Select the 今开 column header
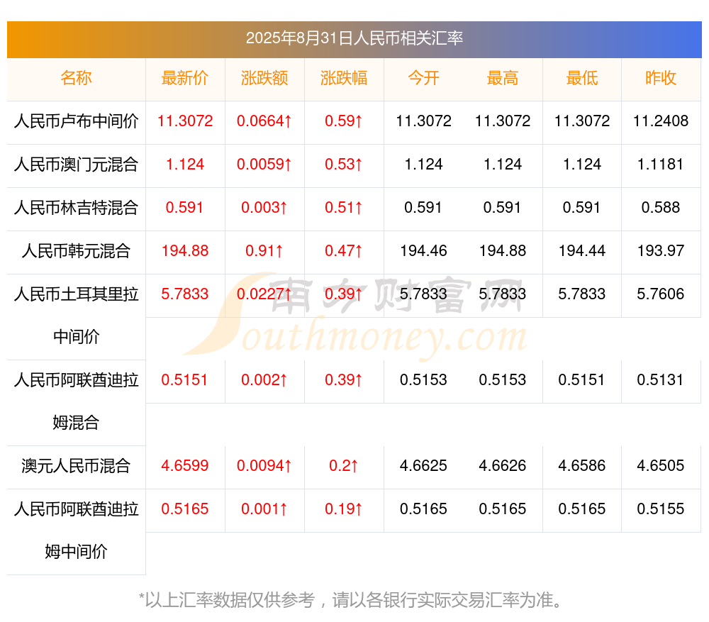 tap(423, 78)
